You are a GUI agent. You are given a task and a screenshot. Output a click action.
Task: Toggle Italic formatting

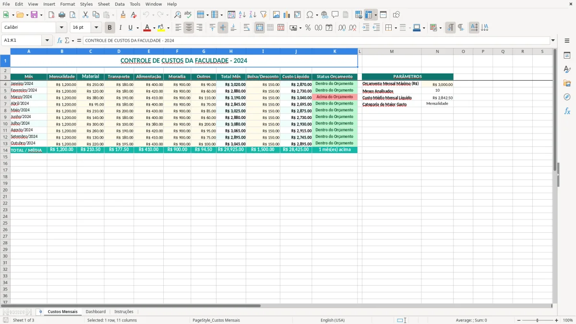120,28
